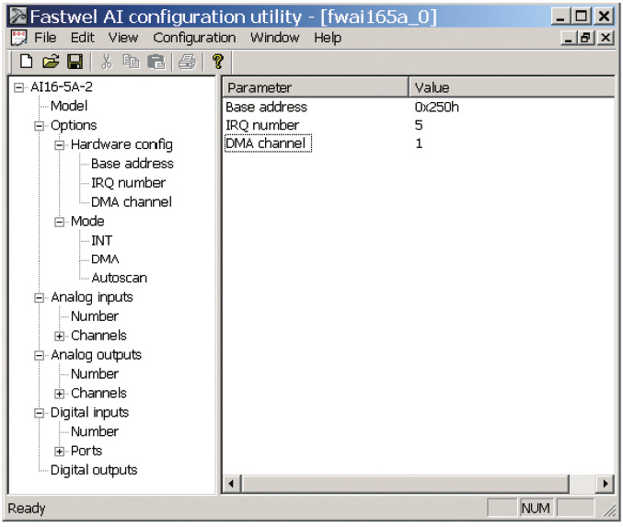Open help with the question mark icon
This screenshot has height=527, width=623.
point(218,62)
